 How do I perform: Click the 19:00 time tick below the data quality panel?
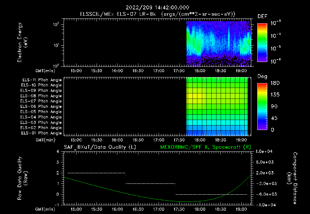[241, 209]
